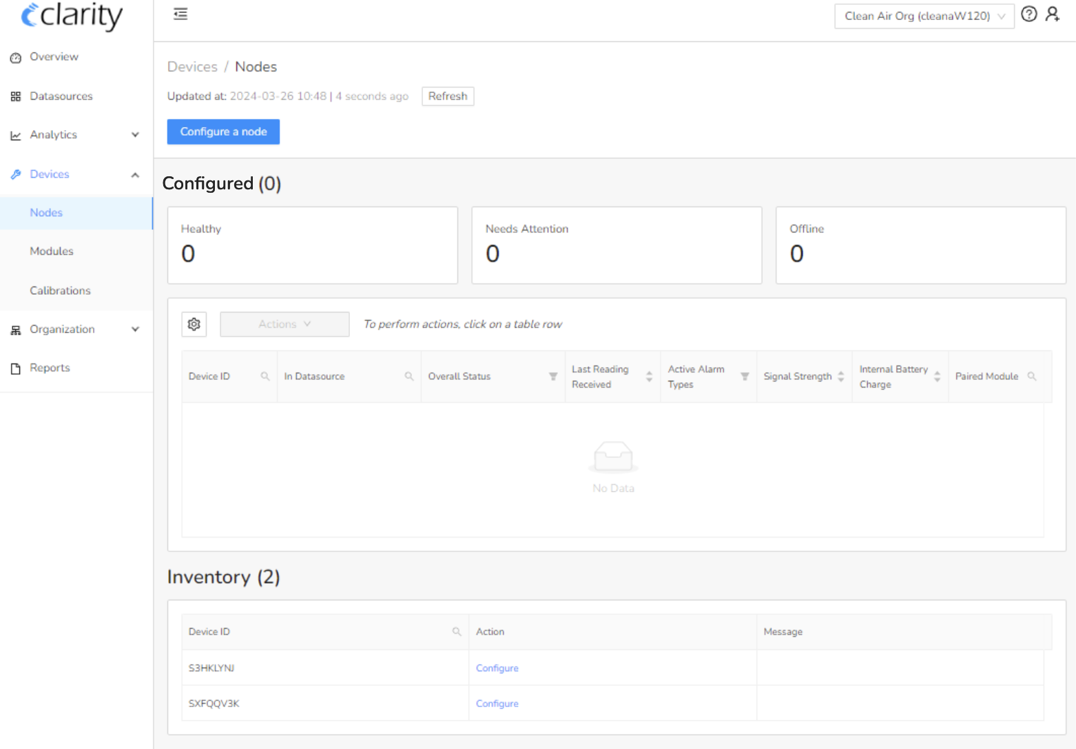This screenshot has width=1076, height=749.
Task: Toggle the Active Alarm Types filter
Action: pyautogui.click(x=745, y=377)
